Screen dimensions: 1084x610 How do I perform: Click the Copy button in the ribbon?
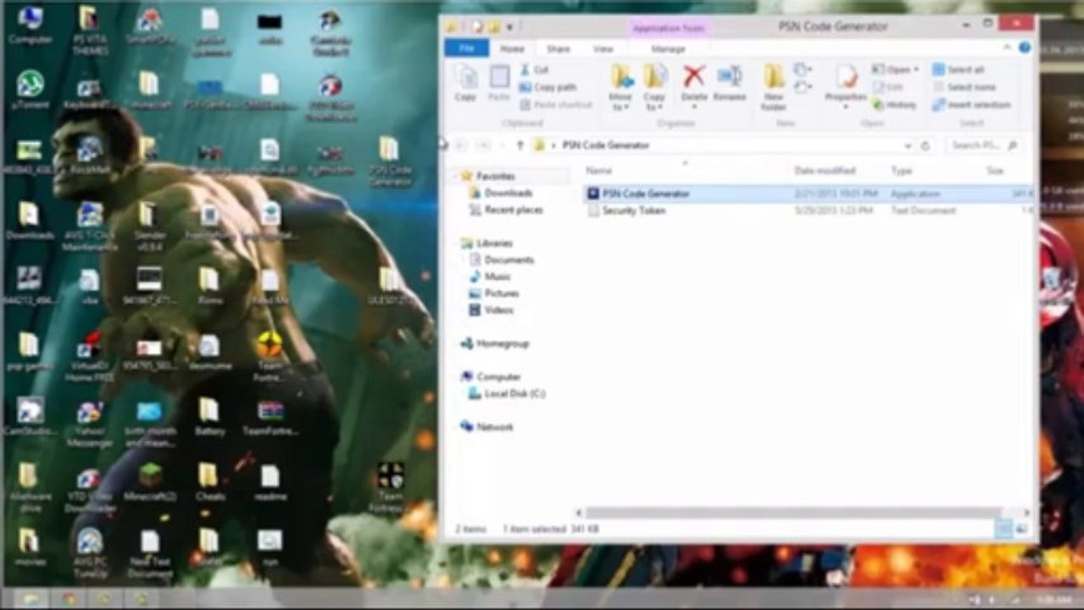pyautogui.click(x=464, y=84)
